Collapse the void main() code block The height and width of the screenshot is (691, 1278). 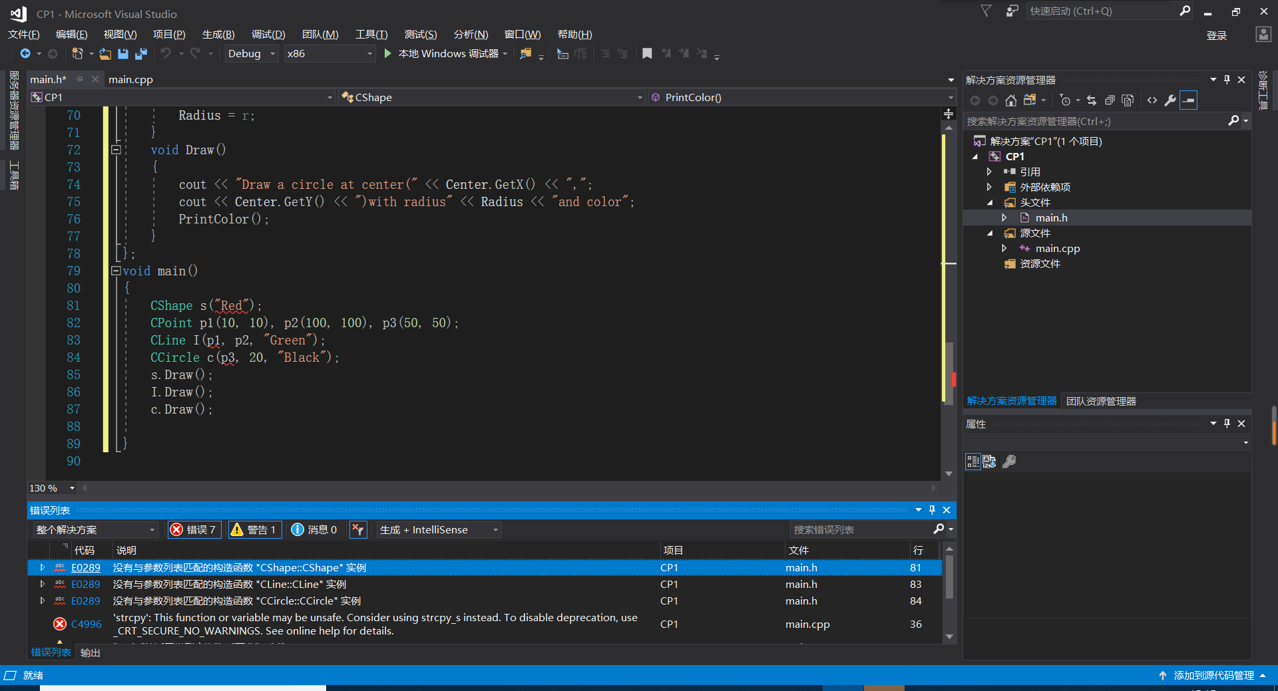(x=116, y=271)
